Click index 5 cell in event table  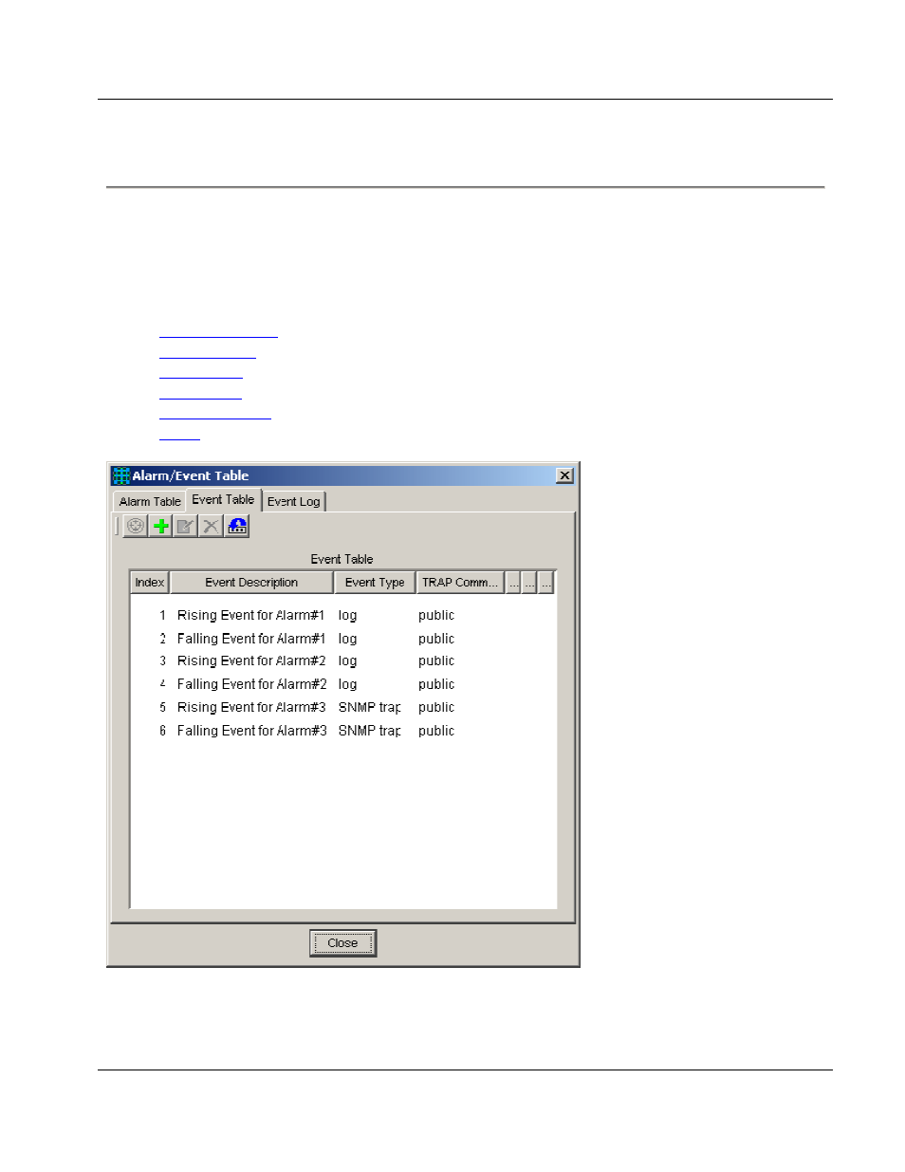click(162, 707)
